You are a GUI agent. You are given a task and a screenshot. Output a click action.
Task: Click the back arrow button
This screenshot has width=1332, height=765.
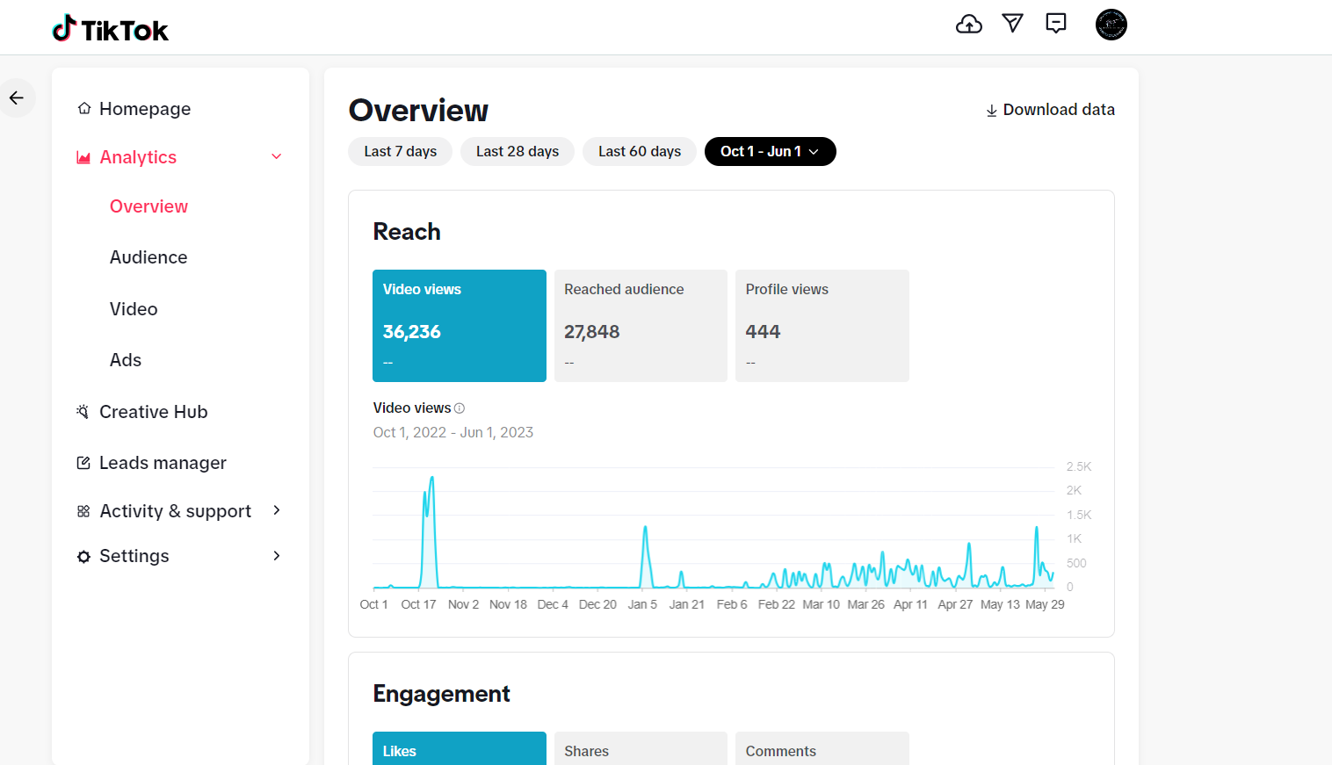[x=17, y=97]
